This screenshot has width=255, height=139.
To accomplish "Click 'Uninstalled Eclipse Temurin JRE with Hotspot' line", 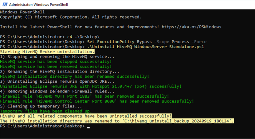I will [91, 86].
